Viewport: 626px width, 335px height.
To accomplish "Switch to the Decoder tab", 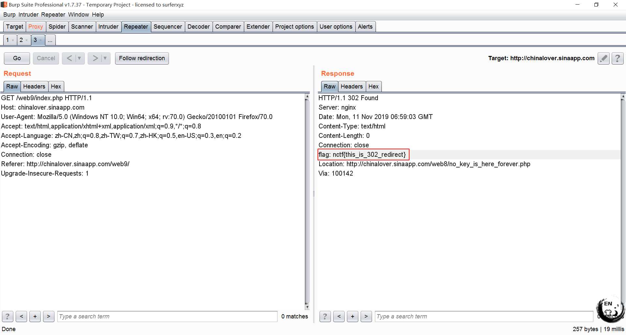I will pyautogui.click(x=199, y=27).
